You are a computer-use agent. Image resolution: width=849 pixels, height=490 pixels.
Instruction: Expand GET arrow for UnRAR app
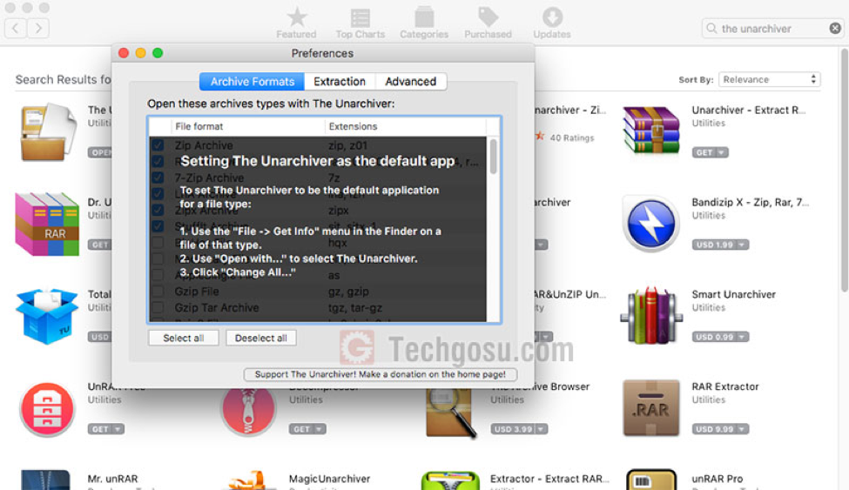pos(118,429)
